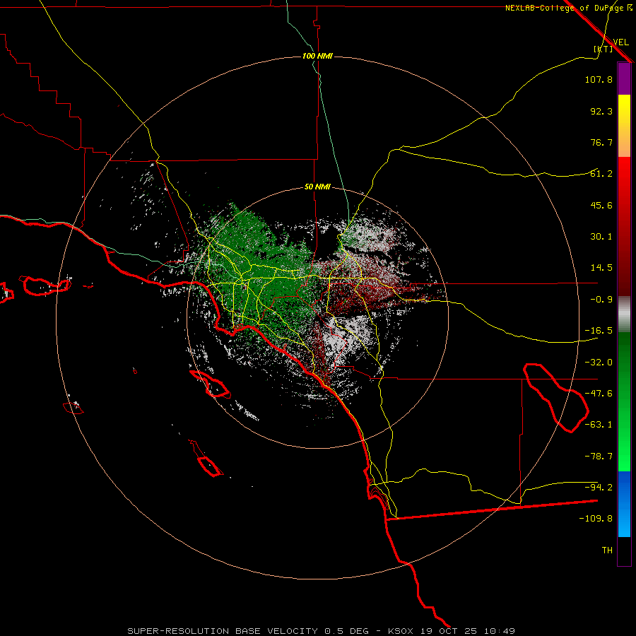Click the -94.2 velocity scale value
This screenshot has width=636, height=636.
tap(599, 488)
